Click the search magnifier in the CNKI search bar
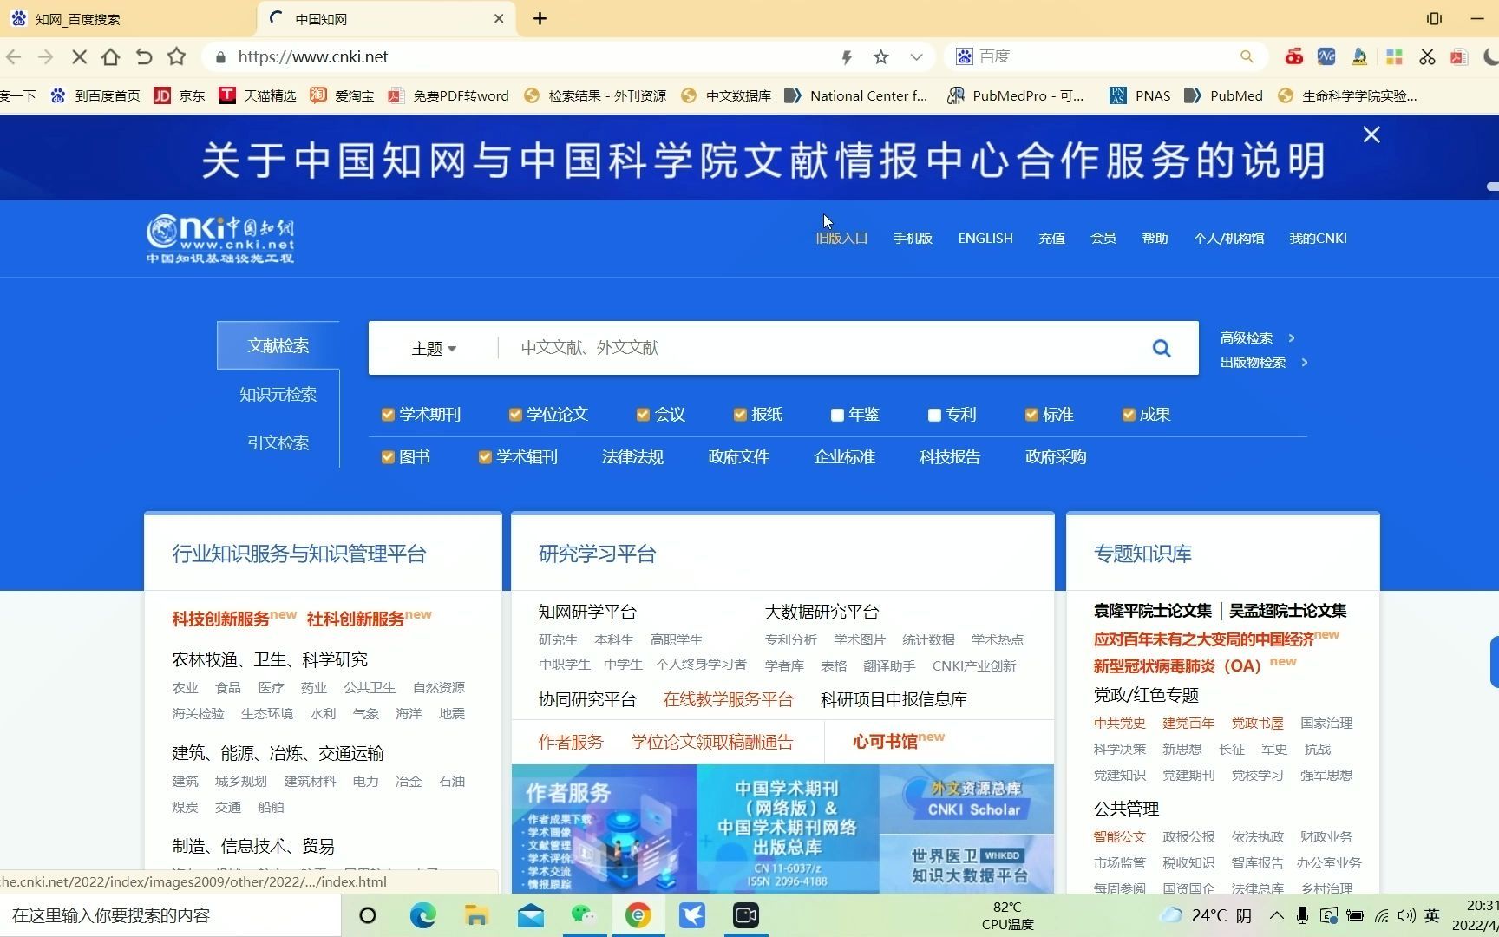The image size is (1499, 937). [1162, 347]
